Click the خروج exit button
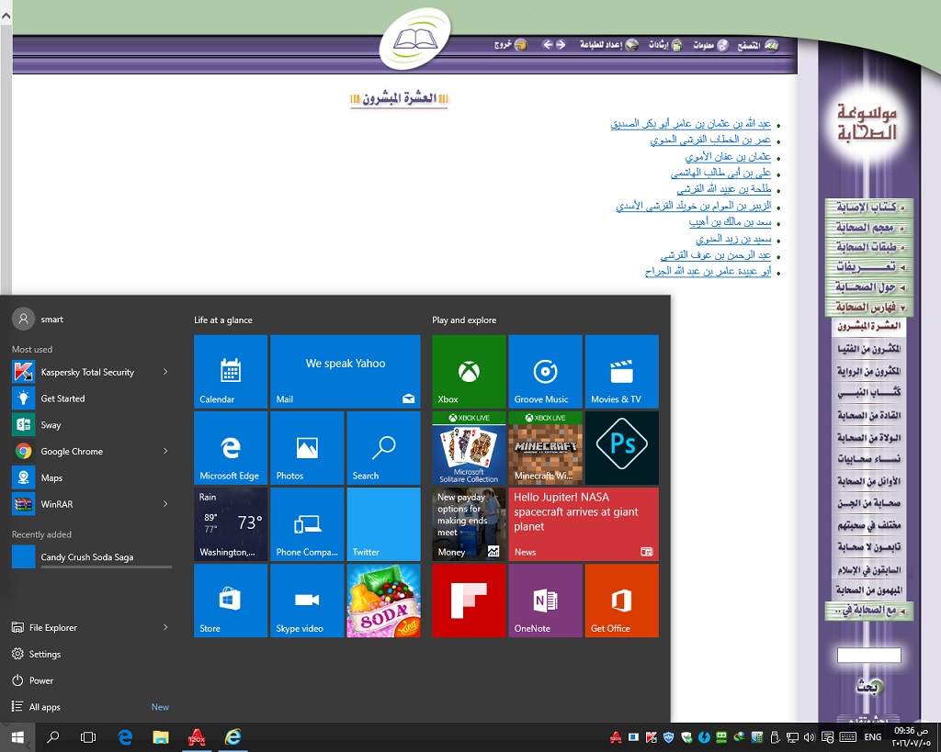The width and height of the screenshot is (941, 752). [x=511, y=45]
